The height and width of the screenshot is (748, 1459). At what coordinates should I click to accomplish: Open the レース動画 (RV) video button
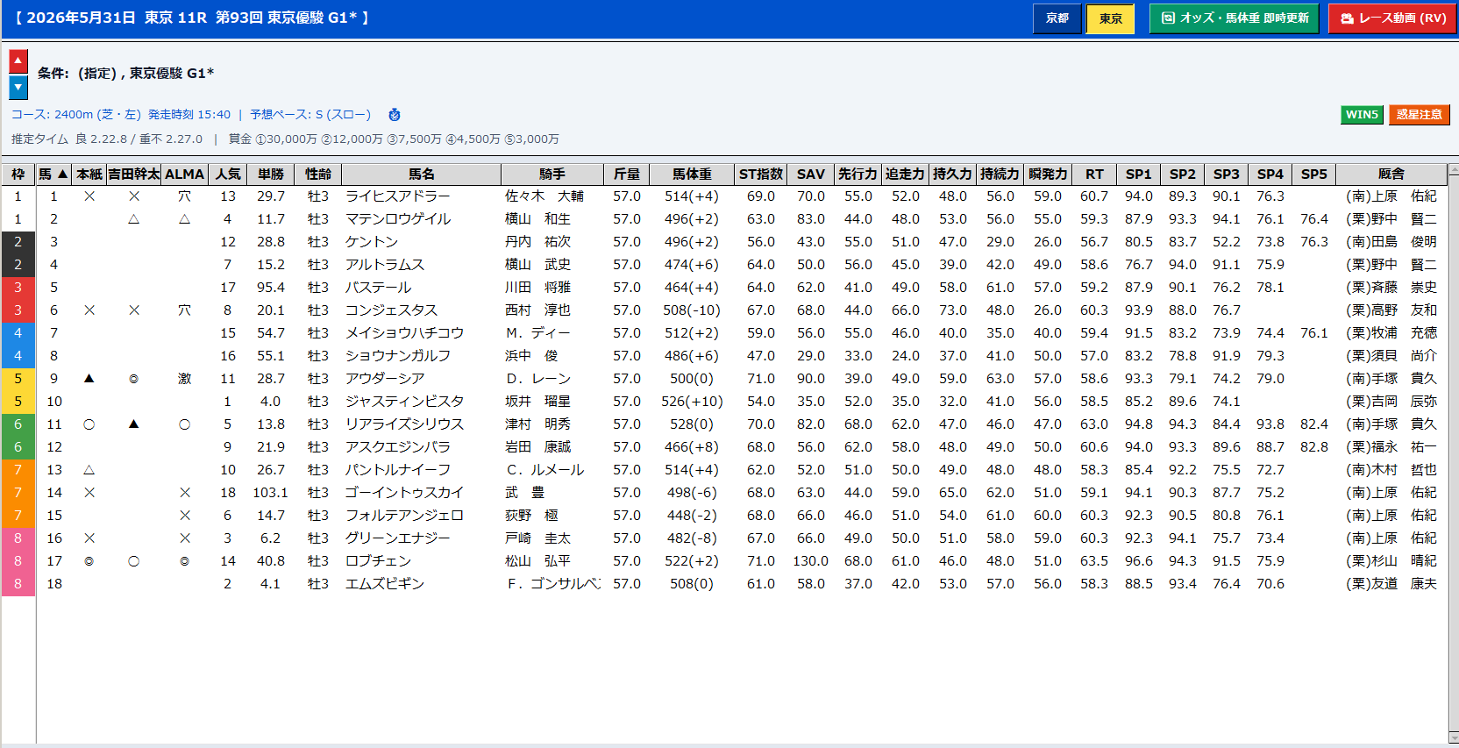(1392, 18)
